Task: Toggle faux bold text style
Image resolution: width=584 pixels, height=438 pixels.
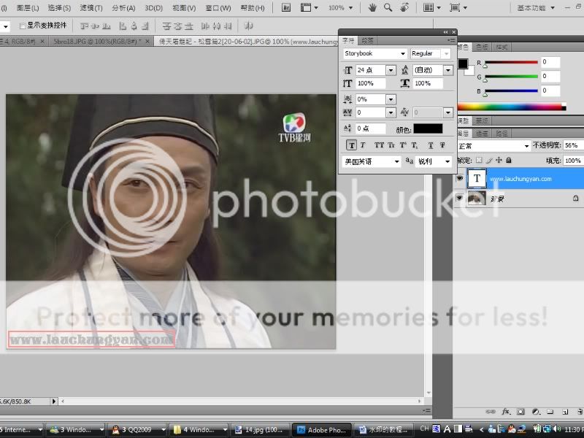Action: pos(351,145)
